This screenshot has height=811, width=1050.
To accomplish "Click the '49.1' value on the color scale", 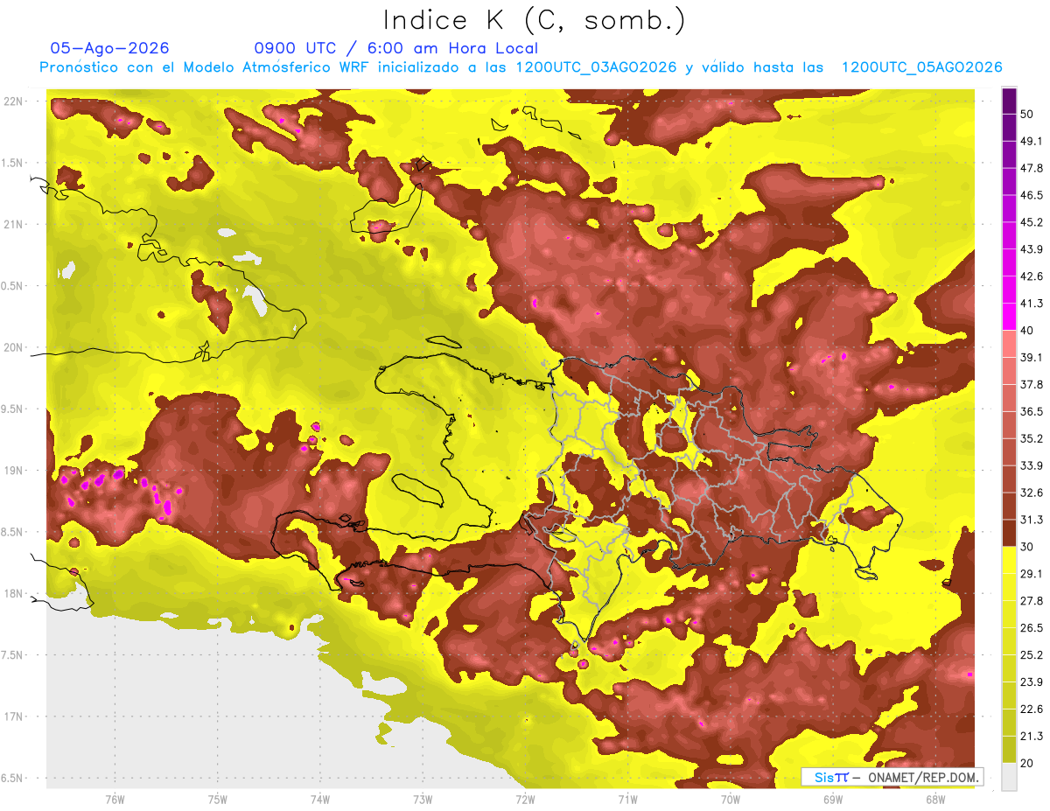I will pos(1032,141).
